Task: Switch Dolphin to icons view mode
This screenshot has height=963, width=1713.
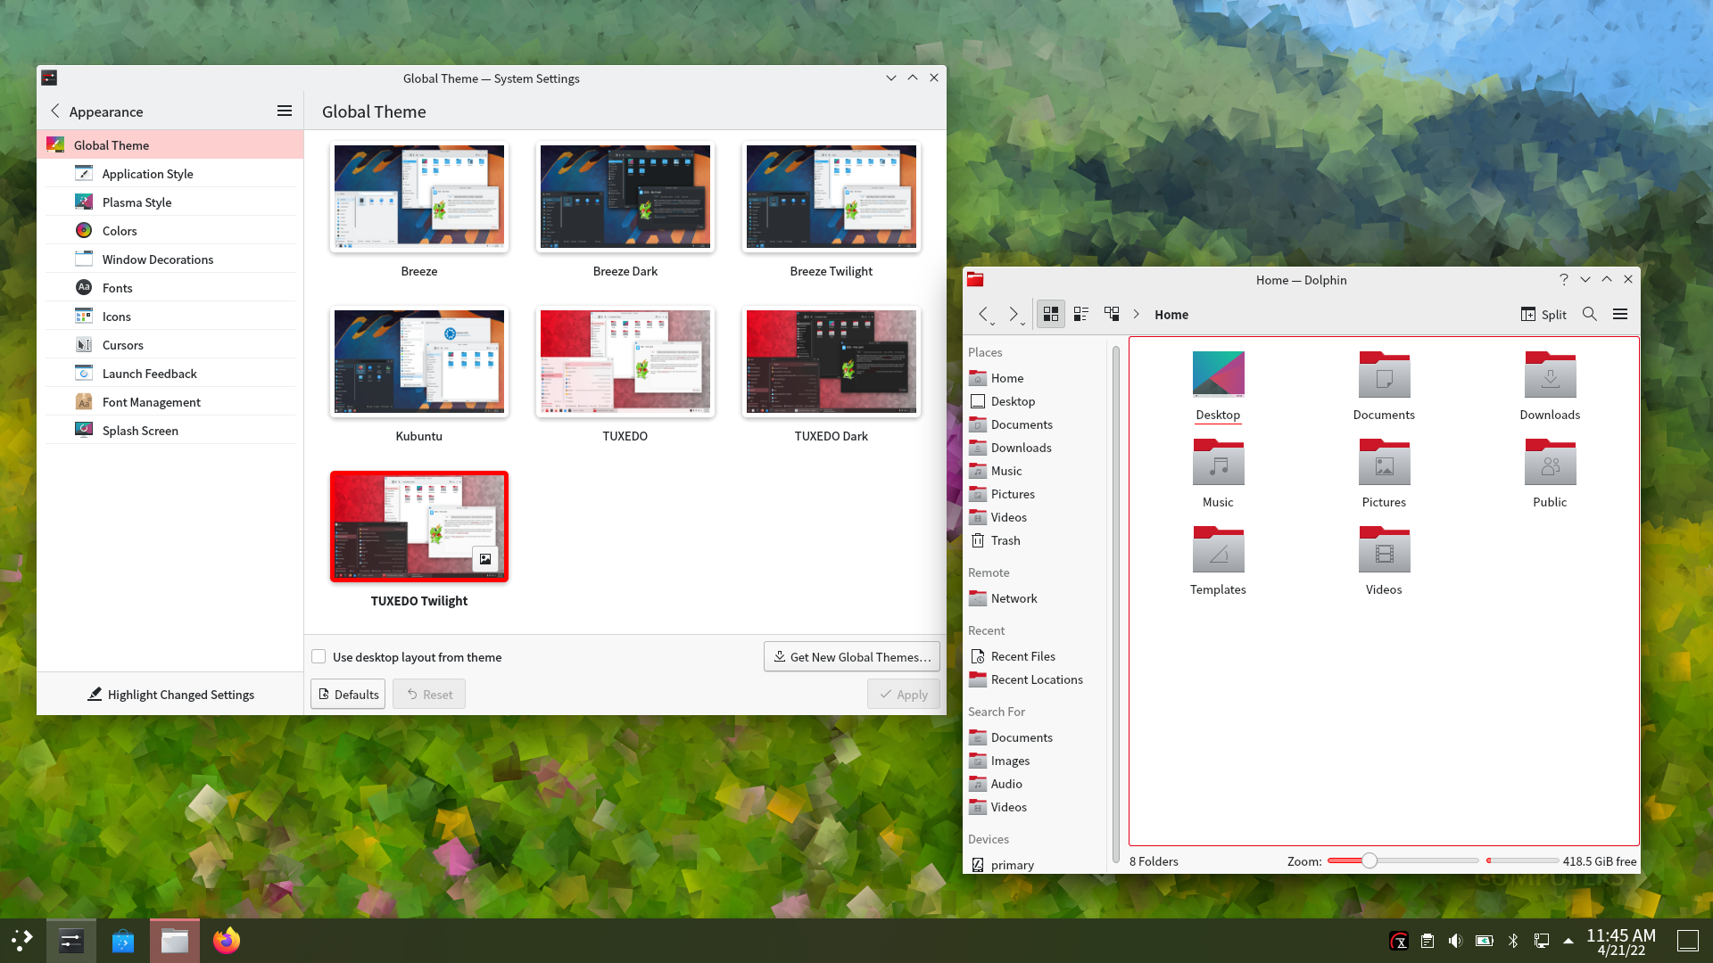Action: [x=1051, y=314]
